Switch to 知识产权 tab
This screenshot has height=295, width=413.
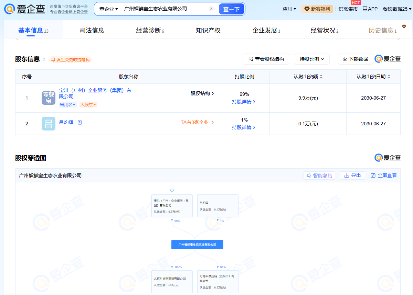click(x=208, y=30)
